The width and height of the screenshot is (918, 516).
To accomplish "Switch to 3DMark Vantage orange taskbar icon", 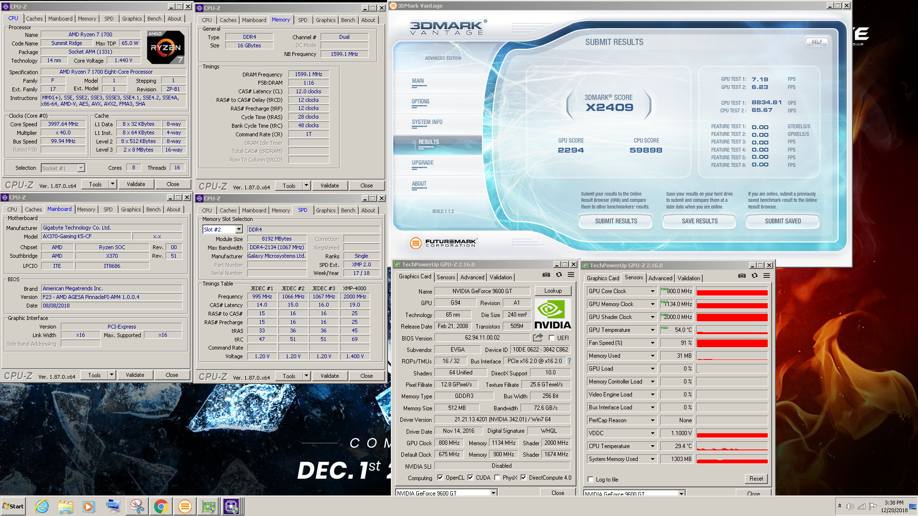I will 185,506.
